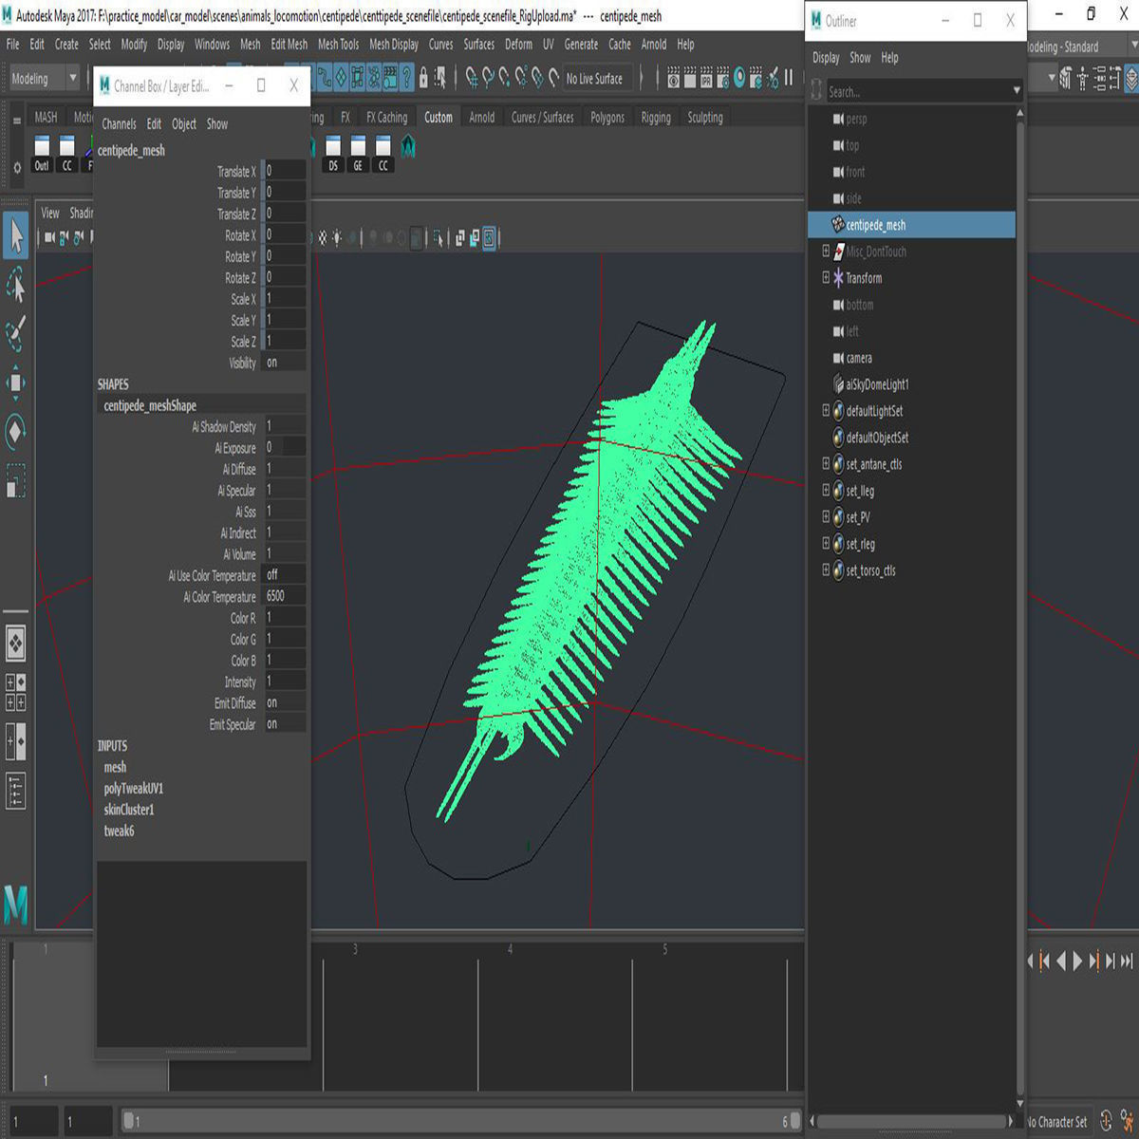Switch to the Rigging shelf tab
This screenshot has width=1139, height=1139.
click(656, 118)
